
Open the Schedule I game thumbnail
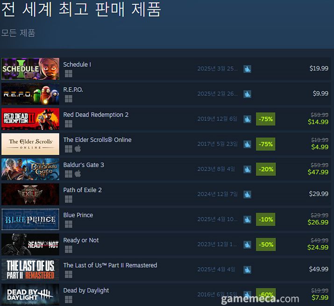pos(30,69)
